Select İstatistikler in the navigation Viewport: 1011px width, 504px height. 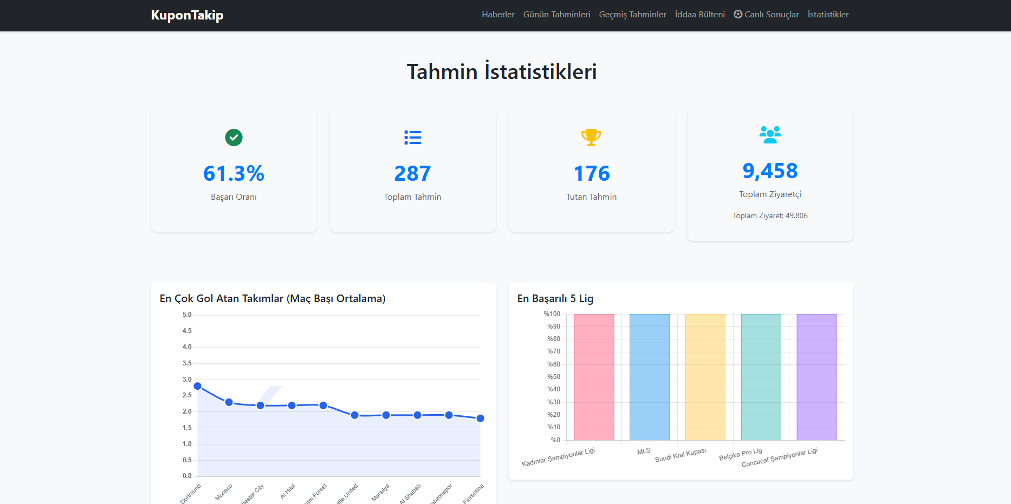tap(828, 14)
